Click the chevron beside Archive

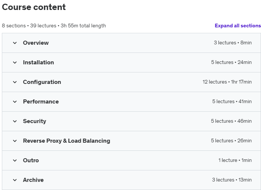point(15,180)
